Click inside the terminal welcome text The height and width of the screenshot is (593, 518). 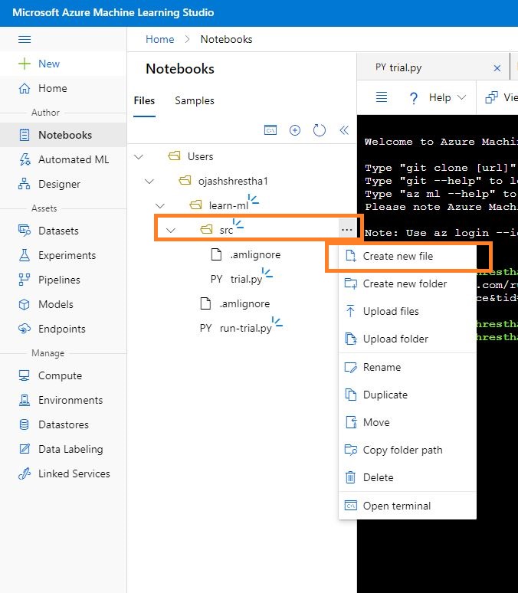click(x=441, y=142)
